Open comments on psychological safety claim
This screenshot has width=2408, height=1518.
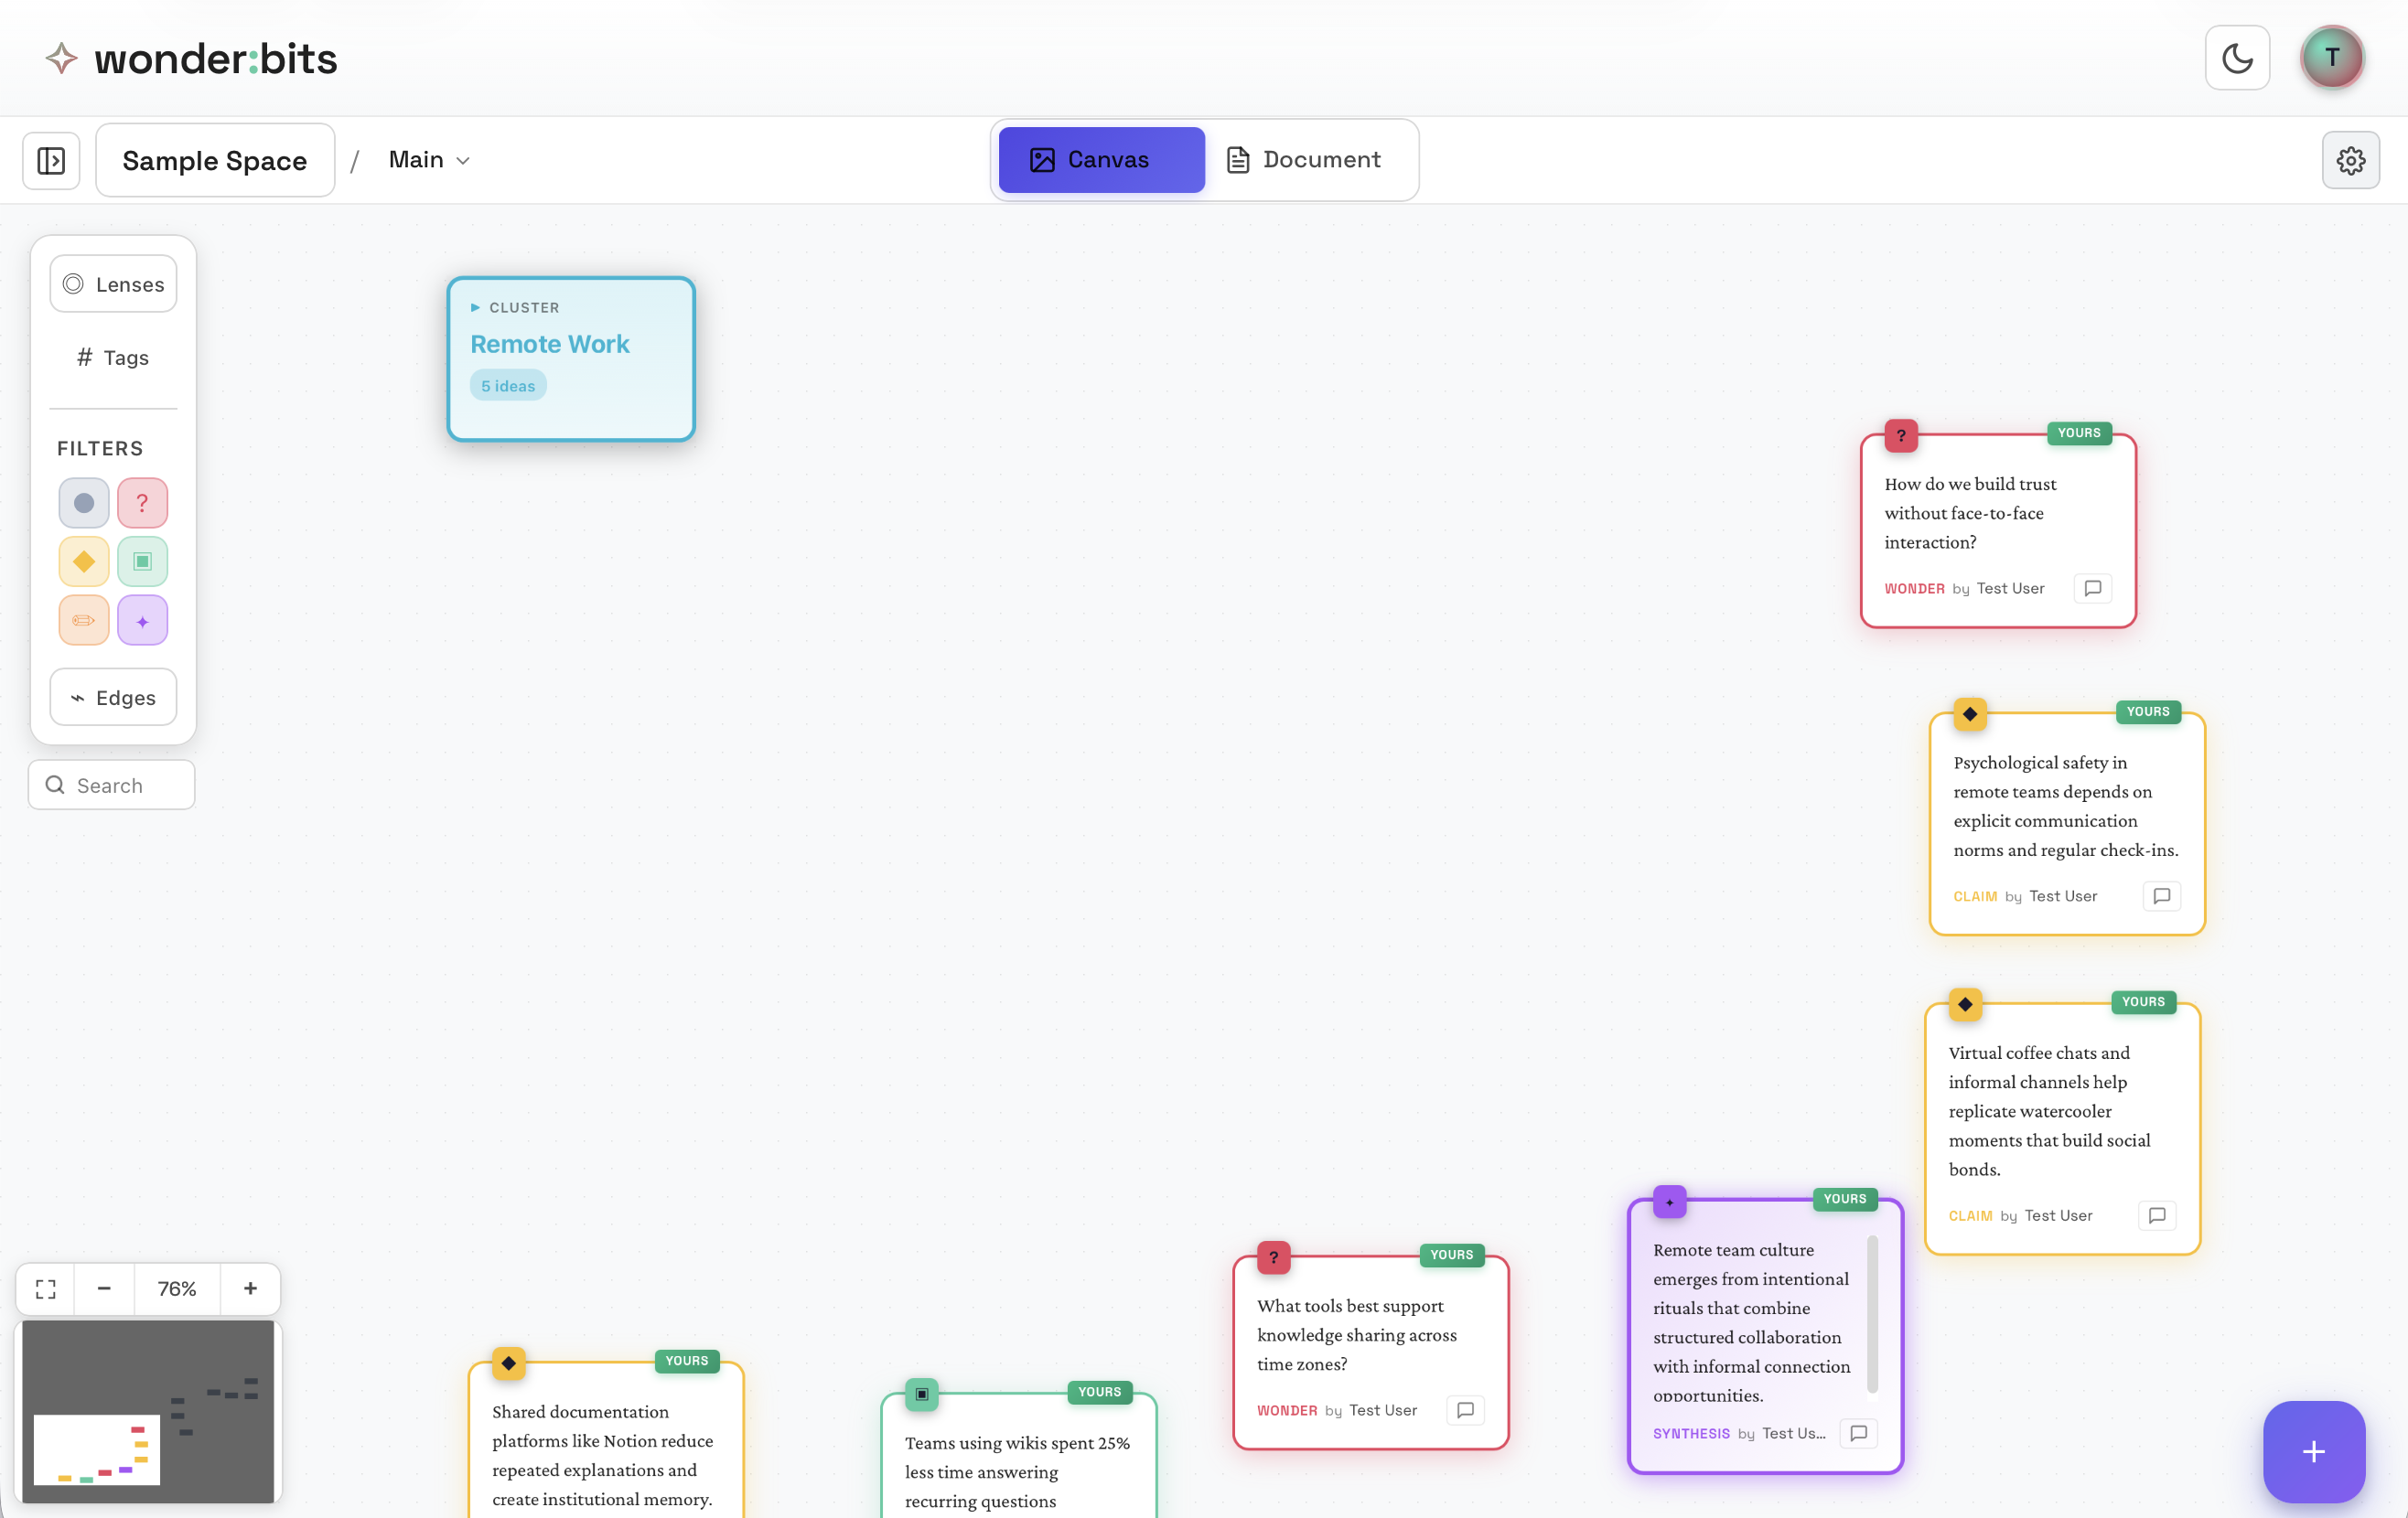click(x=2161, y=896)
